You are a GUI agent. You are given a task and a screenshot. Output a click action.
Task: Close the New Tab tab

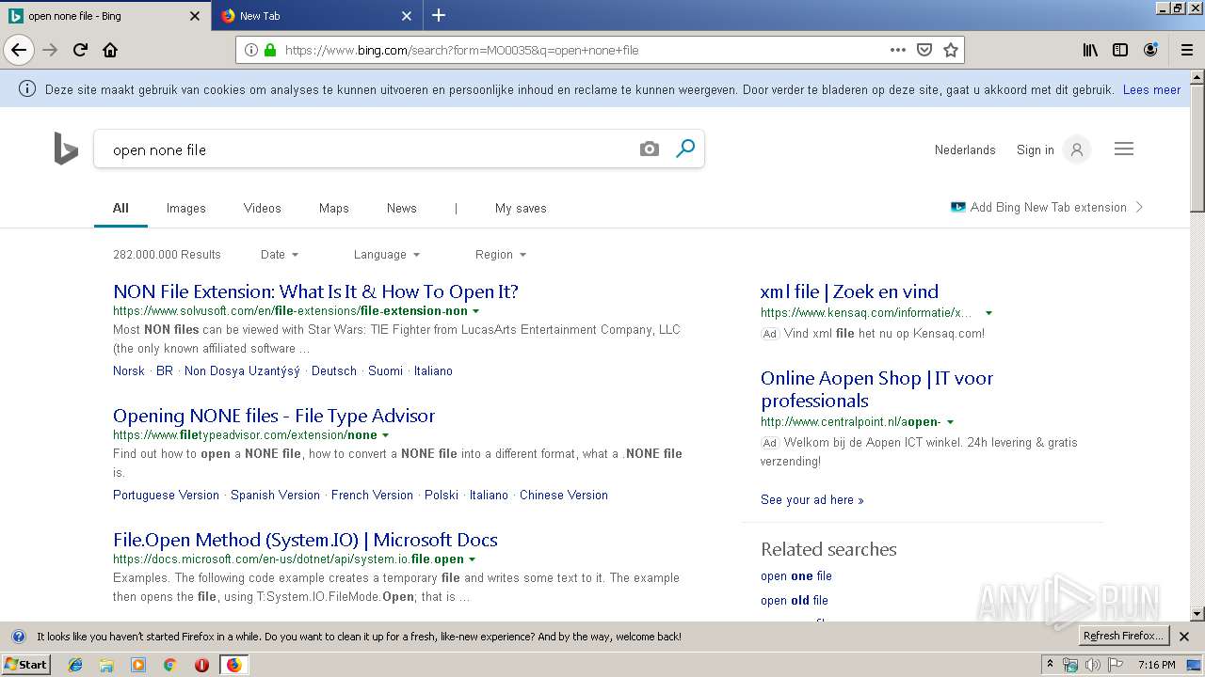click(x=407, y=16)
